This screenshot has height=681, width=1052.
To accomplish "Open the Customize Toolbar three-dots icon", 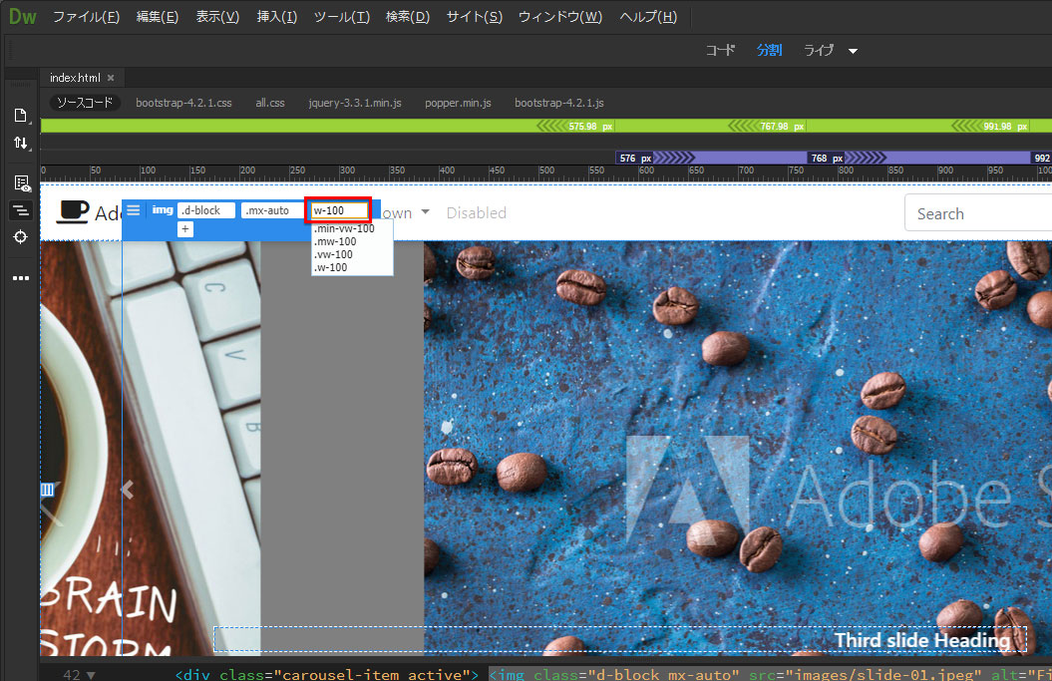I will click(x=20, y=278).
